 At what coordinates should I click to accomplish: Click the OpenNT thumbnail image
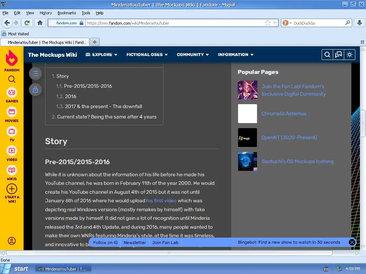point(247,137)
